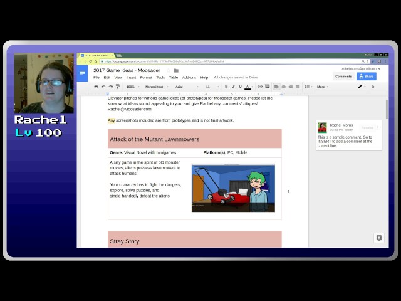Undo the last change
Screen dimensions: 401x301
pyautogui.click(x=103, y=87)
